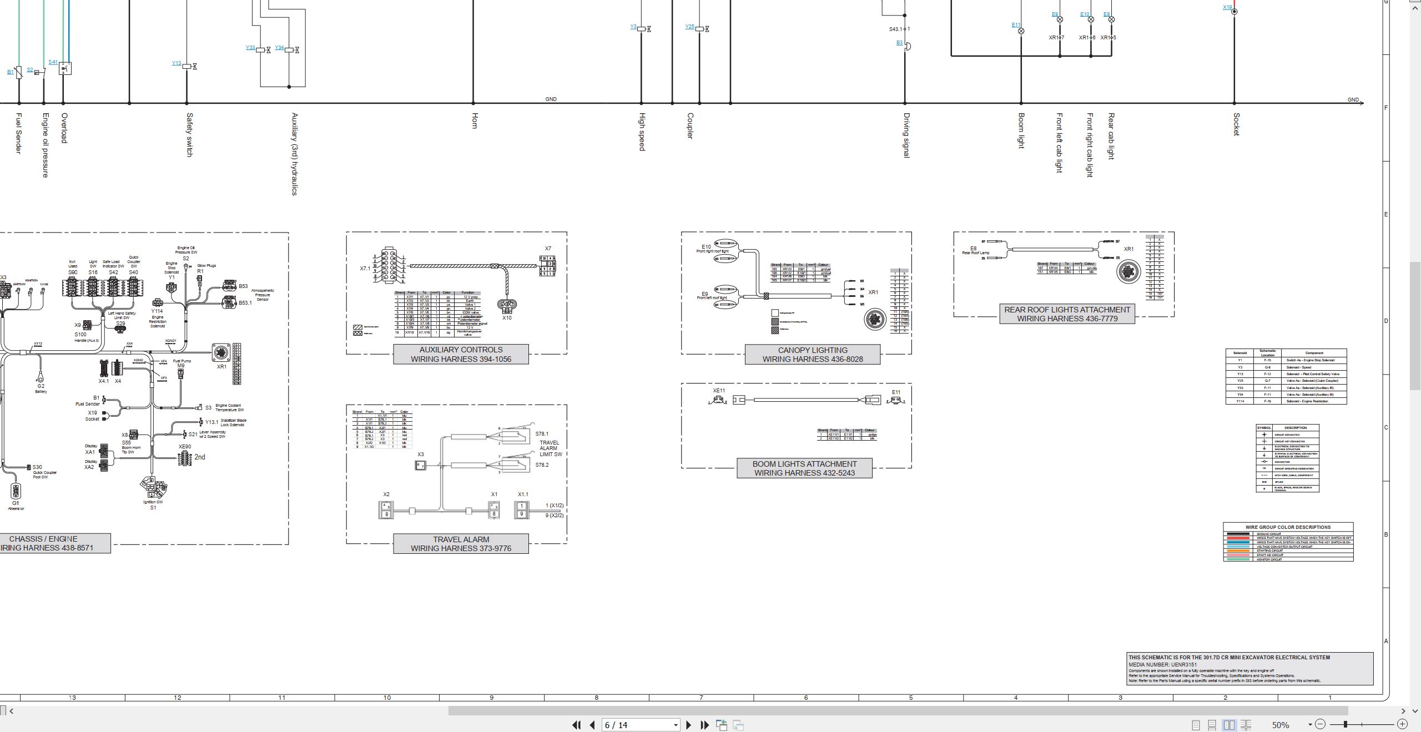The width and height of the screenshot is (1421, 732).
Task: Open the zoom percentage dropdown
Action: click(x=1310, y=724)
